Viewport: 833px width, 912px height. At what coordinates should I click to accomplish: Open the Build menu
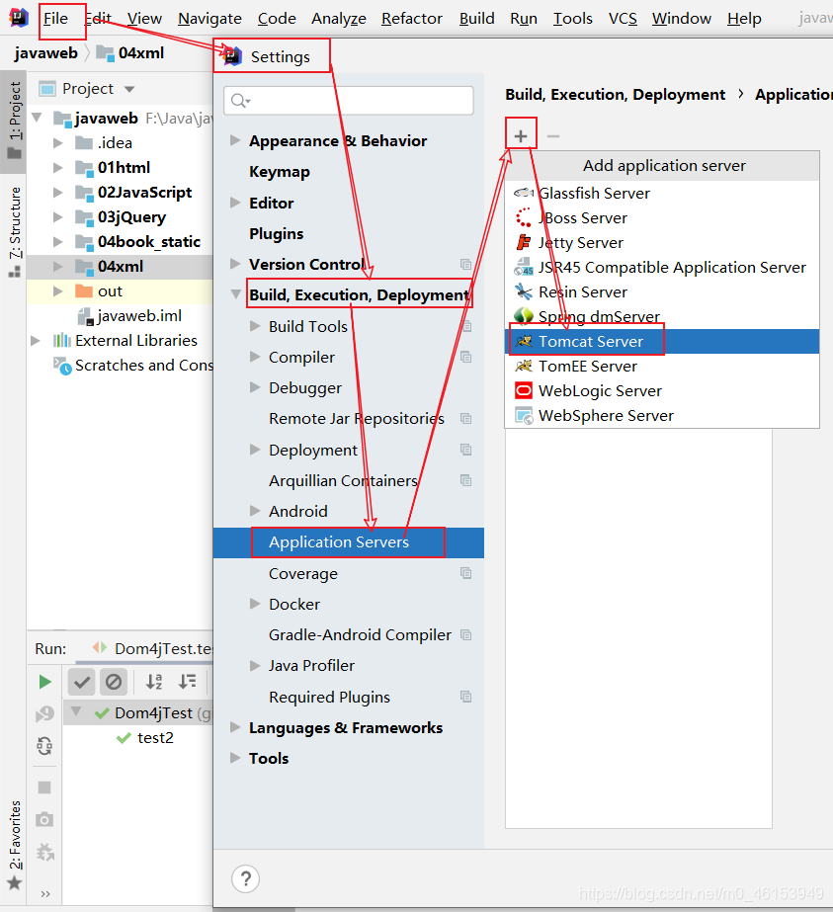point(476,19)
